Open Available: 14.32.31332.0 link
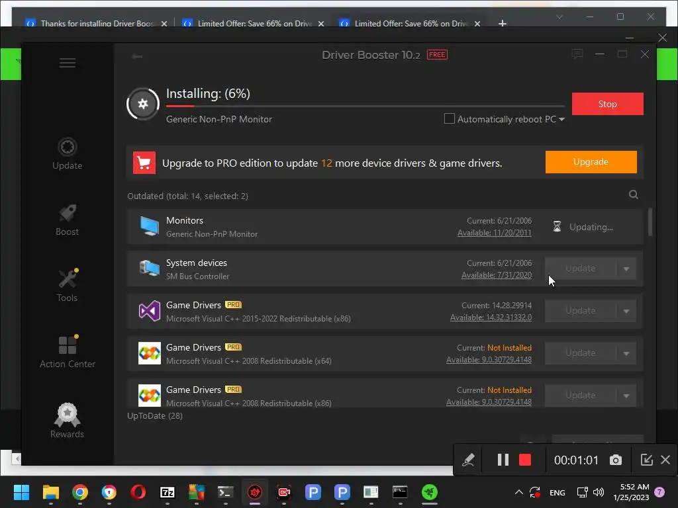This screenshot has height=508, width=678. tap(491, 317)
